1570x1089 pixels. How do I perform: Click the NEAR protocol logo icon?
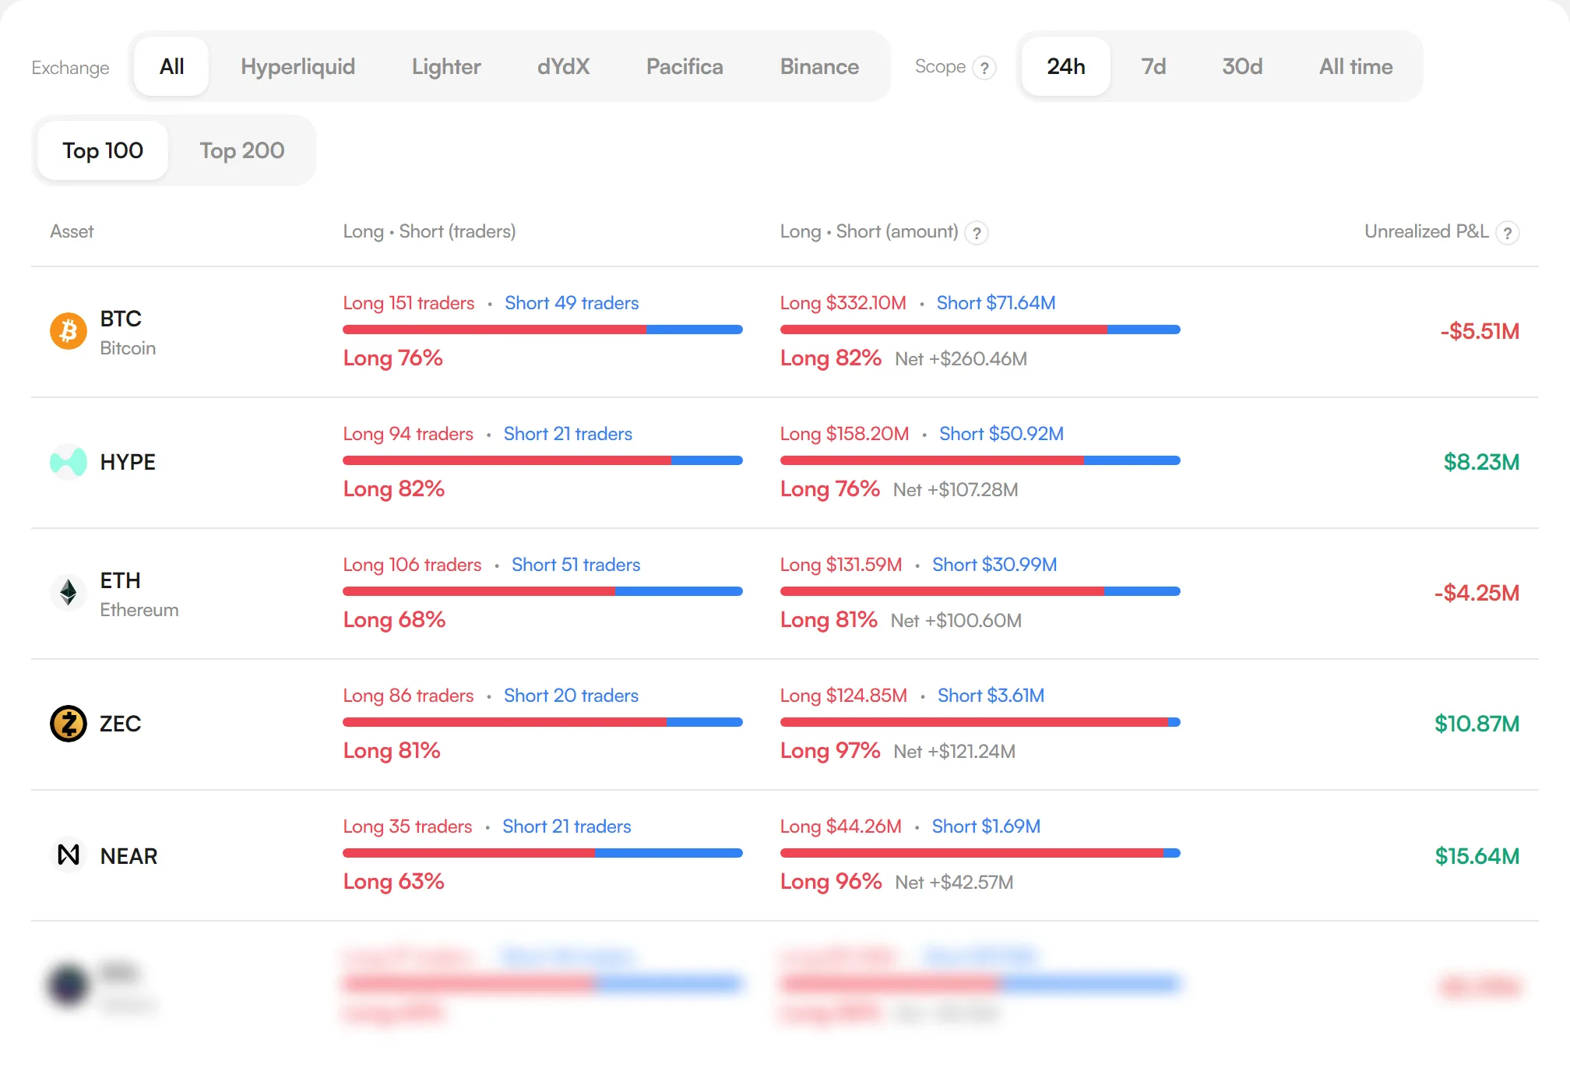(69, 855)
